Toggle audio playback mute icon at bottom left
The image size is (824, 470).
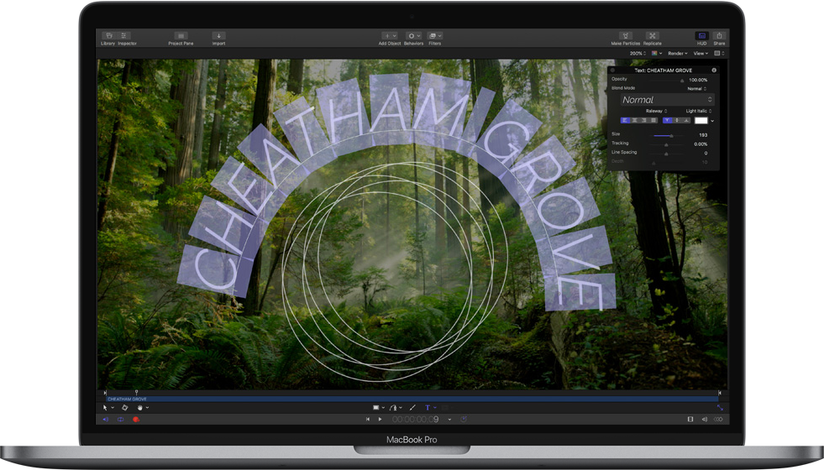106,419
